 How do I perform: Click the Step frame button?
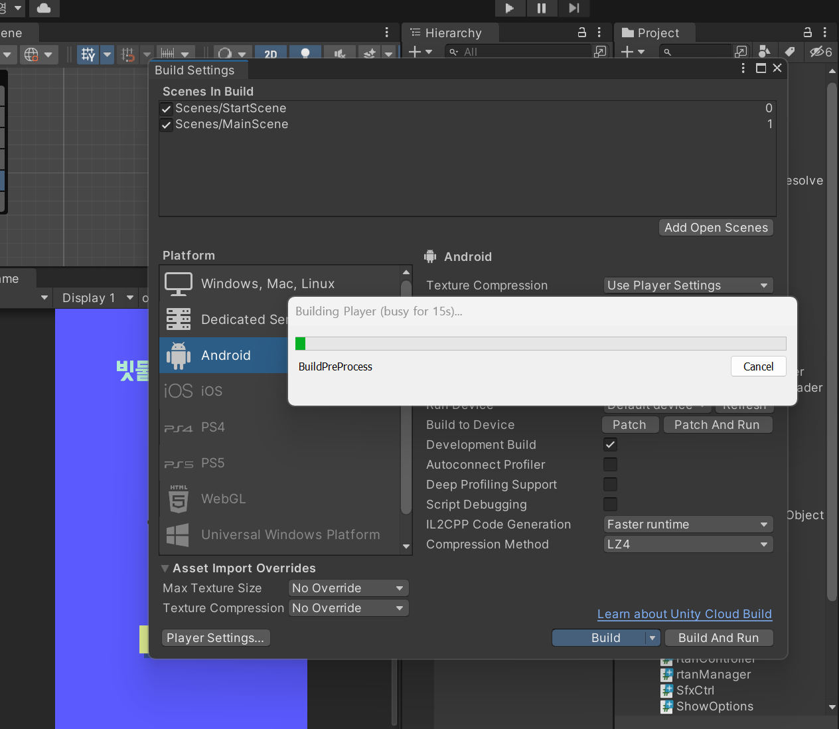[574, 8]
